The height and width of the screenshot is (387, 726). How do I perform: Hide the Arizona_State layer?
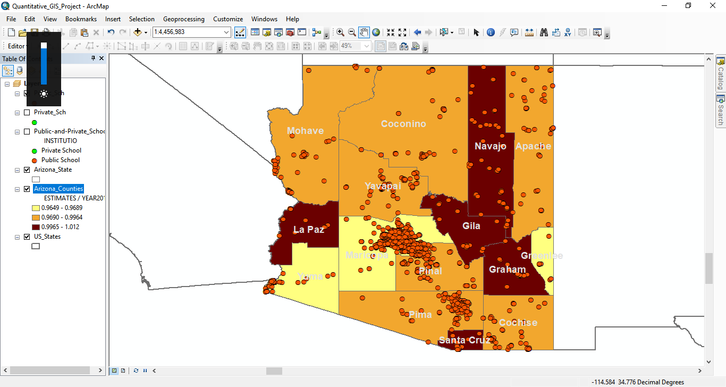(27, 170)
